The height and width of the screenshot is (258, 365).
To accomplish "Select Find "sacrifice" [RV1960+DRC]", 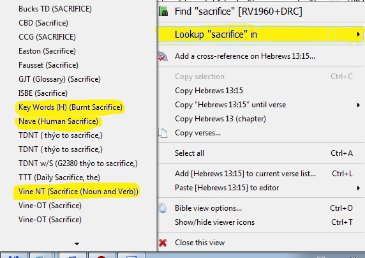I will pyautogui.click(x=239, y=11).
